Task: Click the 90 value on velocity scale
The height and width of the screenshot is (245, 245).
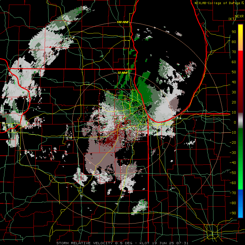Action: coord(234,32)
